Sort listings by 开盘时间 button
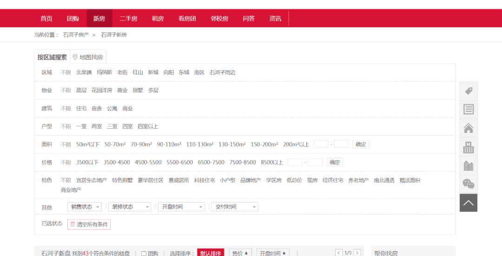The width and height of the screenshot is (502, 256). click(273, 253)
